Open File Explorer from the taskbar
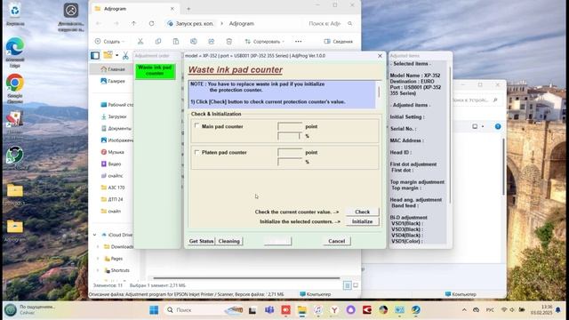 click(x=302, y=310)
